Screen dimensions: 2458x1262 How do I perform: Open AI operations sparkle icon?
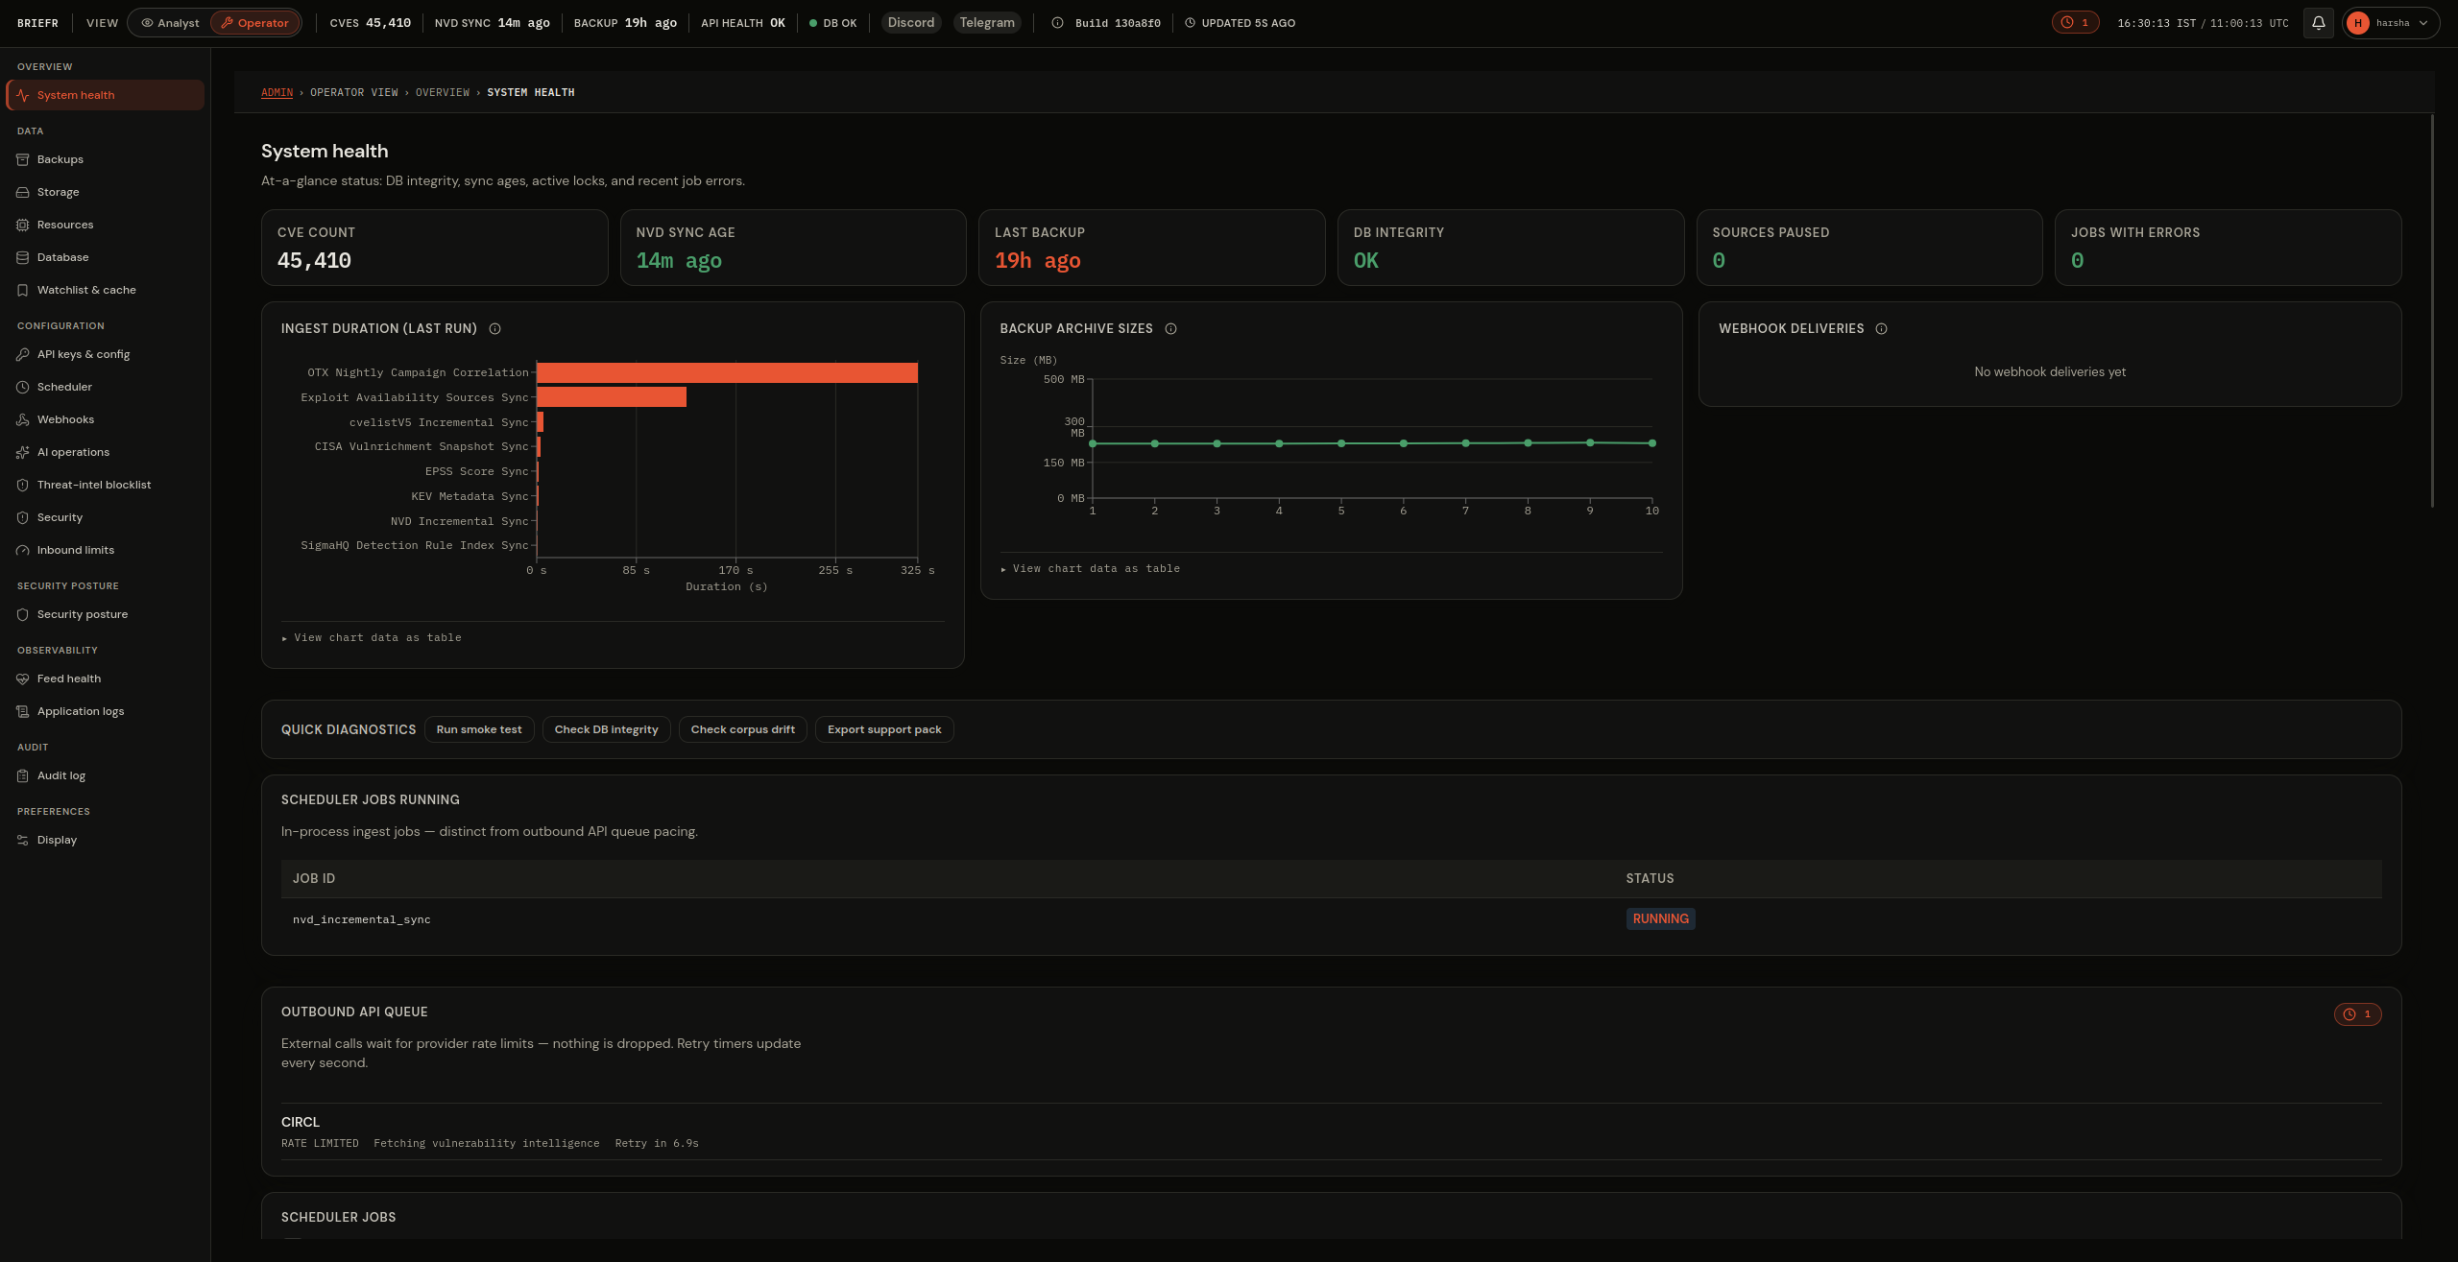point(23,452)
